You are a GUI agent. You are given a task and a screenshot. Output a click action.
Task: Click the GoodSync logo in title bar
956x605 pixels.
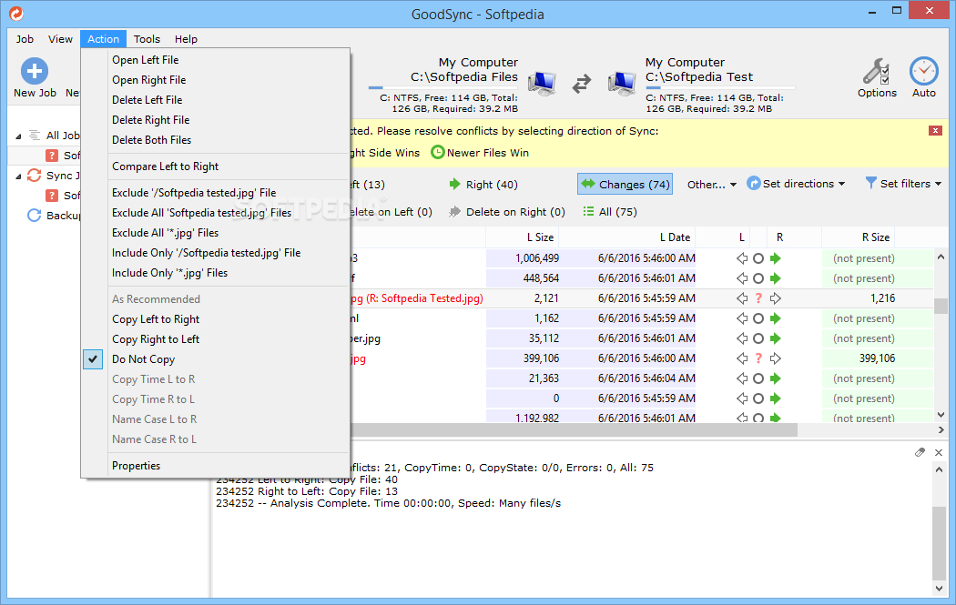[16, 13]
